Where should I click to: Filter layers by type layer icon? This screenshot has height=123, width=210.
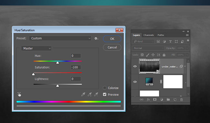click(x=170, y=42)
